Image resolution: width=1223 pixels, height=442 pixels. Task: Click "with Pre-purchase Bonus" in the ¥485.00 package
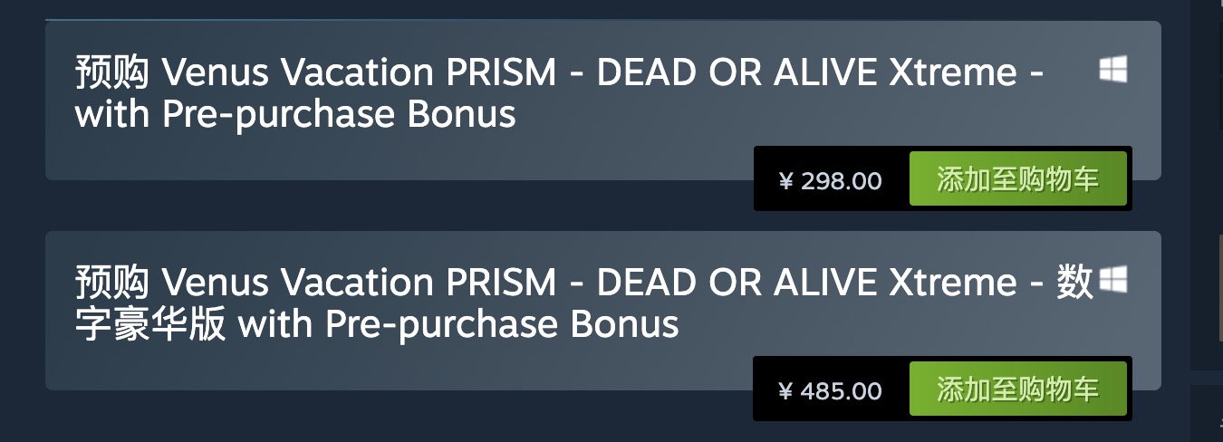pyautogui.click(x=458, y=325)
